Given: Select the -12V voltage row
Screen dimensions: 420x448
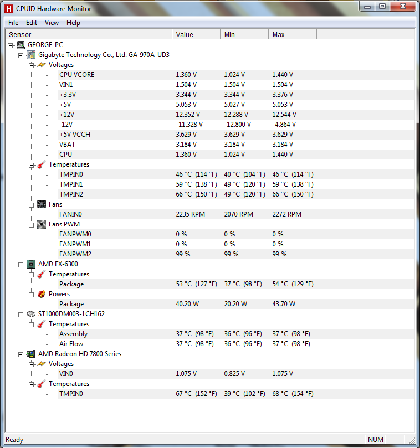Looking at the screenshot, I should click(x=237, y=125).
